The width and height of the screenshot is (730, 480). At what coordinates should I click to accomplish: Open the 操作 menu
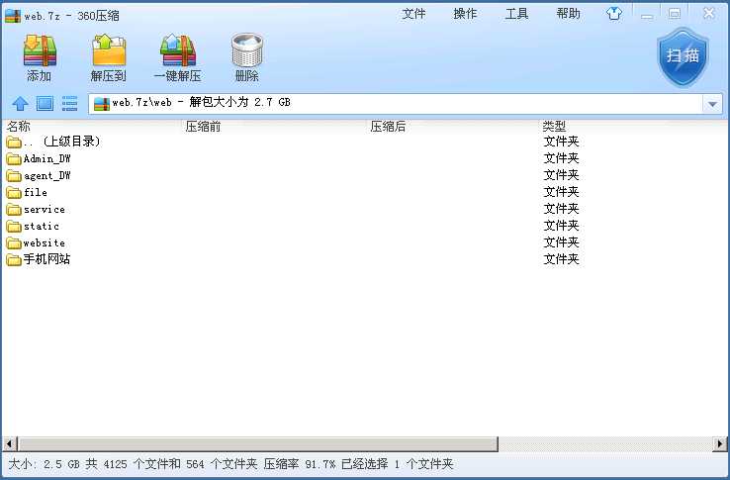click(465, 14)
